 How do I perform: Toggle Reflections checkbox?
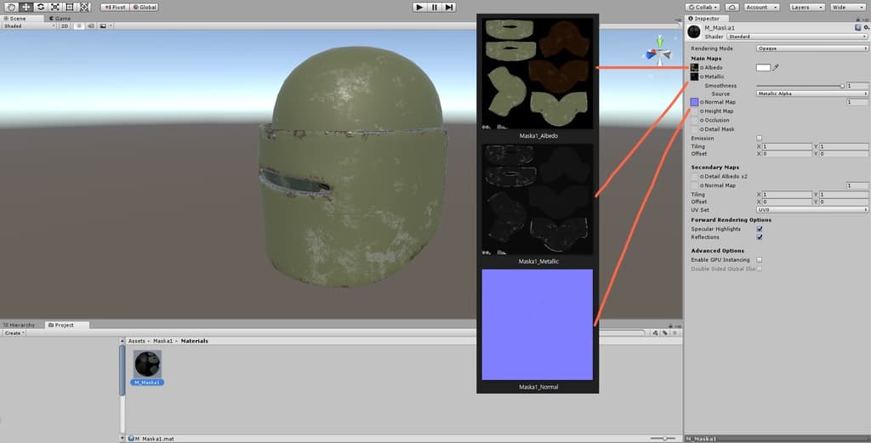coord(760,237)
